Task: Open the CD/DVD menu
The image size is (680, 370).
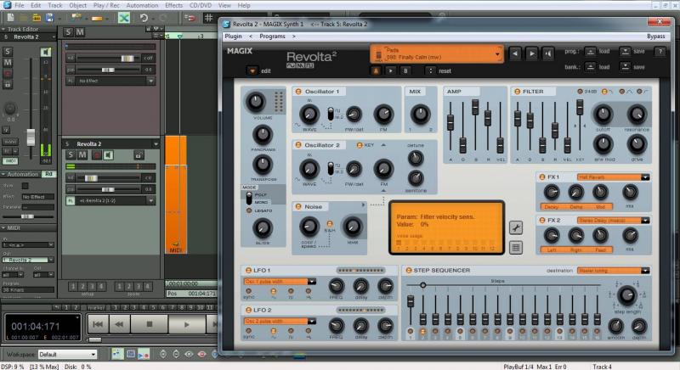Action: click(201, 5)
